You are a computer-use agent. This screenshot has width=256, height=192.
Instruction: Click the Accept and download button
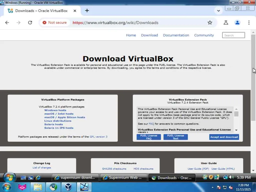[224, 137]
